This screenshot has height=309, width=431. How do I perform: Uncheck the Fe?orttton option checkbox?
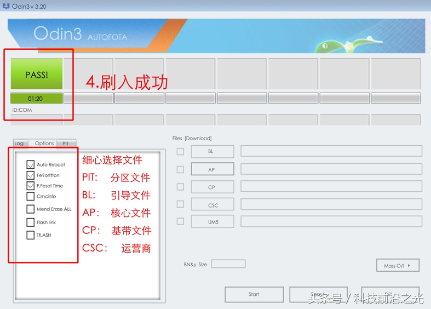click(x=31, y=175)
